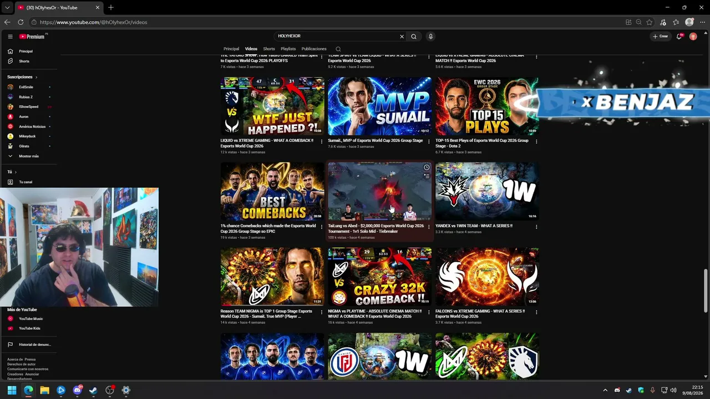
Task: Open the YouTube guide hamburger menu
Action: coord(10,37)
